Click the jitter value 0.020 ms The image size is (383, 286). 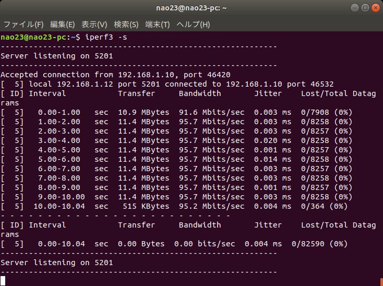[272, 140]
